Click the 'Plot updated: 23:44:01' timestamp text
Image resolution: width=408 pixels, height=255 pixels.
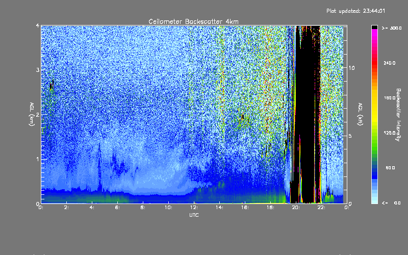point(355,11)
